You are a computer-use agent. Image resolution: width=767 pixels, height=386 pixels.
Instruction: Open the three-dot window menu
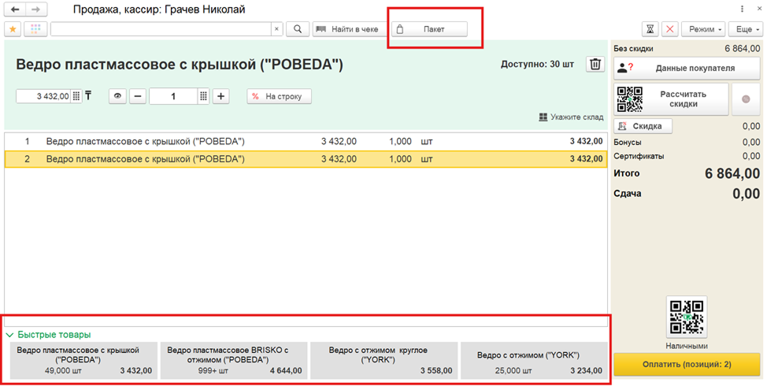pyautogui.click(x=742, y=9)
